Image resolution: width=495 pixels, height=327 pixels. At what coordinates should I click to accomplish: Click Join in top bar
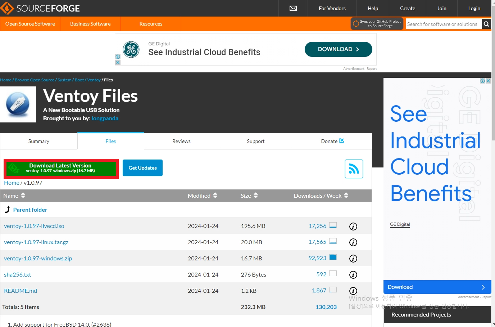click(442, 8)
